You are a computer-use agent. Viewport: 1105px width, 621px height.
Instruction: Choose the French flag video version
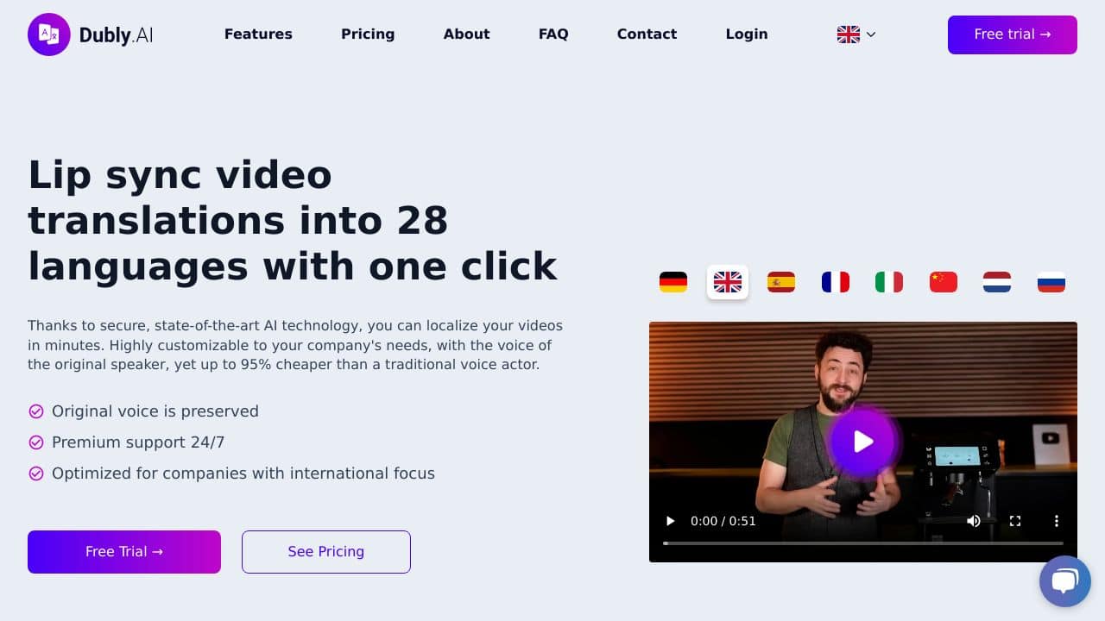[836, 282]
